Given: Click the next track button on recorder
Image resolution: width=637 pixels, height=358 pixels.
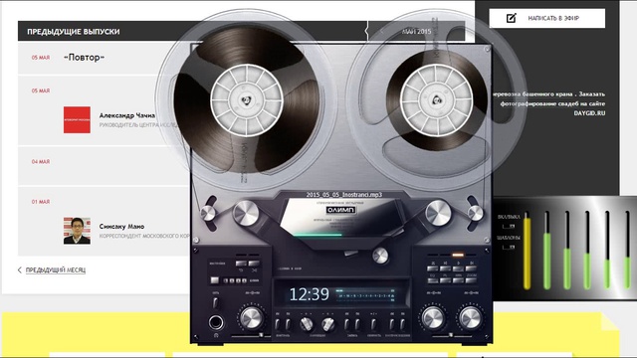Looking at the screenshot, I should click(x=471, y=268).
